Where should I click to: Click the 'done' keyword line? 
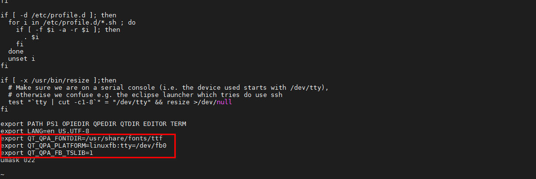tap(16, 51)
